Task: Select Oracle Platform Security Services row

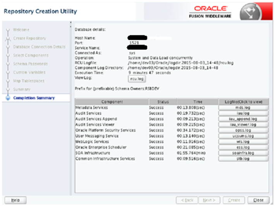Action: pos(172,130)
